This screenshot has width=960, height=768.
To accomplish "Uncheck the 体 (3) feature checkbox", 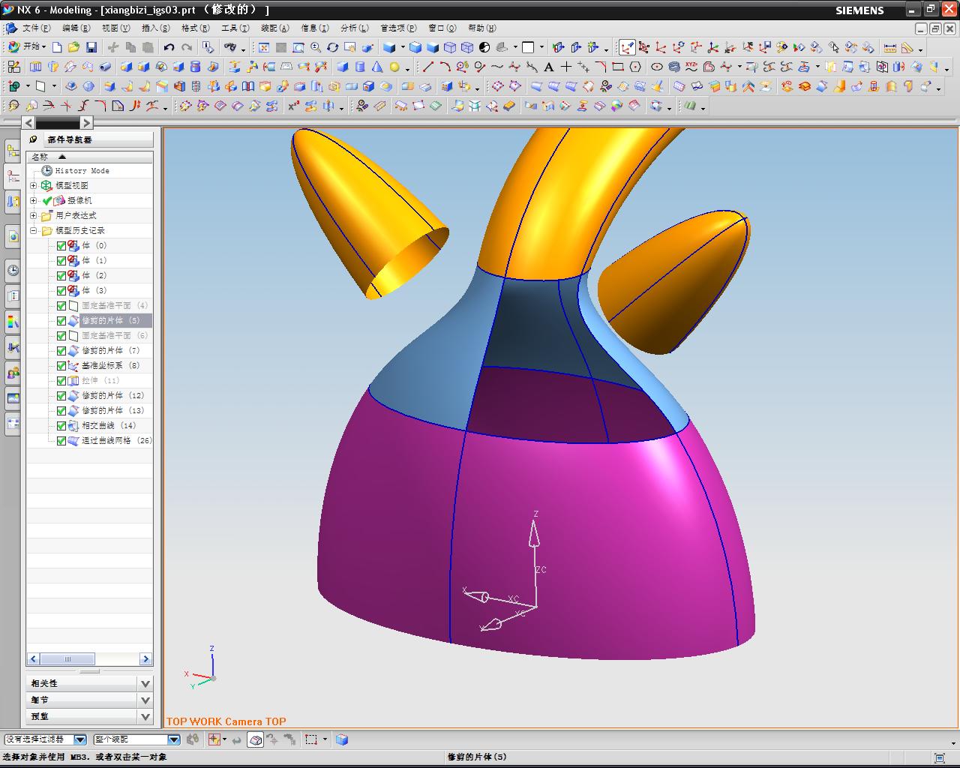I will (x=61, y=290).
